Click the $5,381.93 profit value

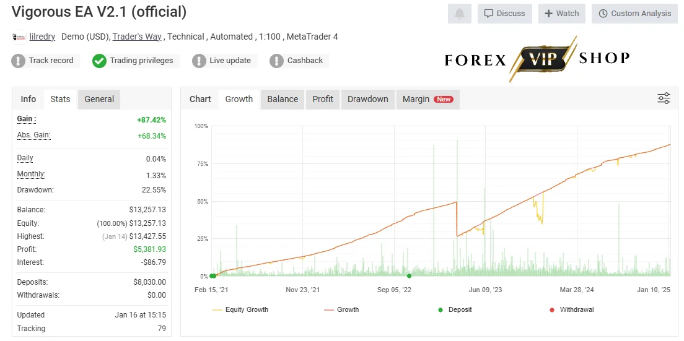click(150, 249)
